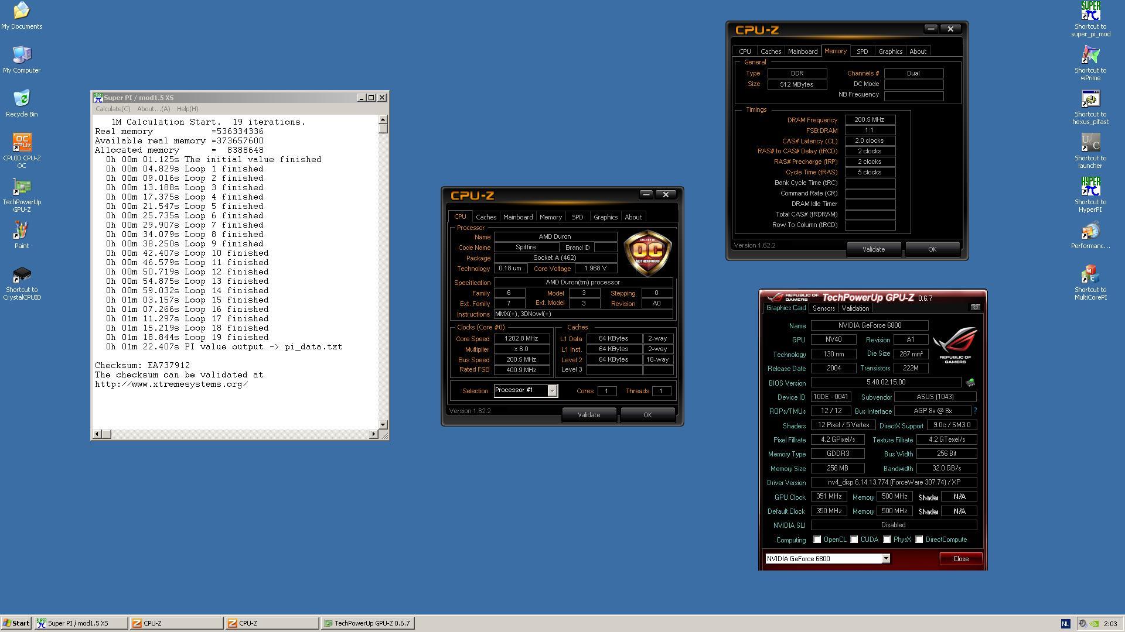
Task: Open the My Computer desktop icon
Action: coord(22,59)
